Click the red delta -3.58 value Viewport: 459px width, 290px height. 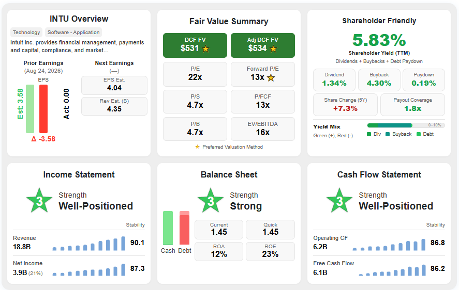coord(43,139)
